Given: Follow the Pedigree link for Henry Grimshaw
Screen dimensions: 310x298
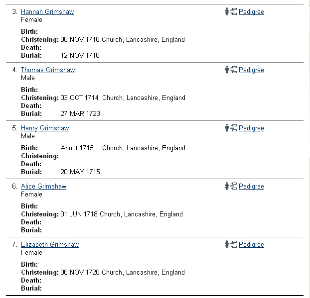Looking at the screenshot, I should point(251,128).
